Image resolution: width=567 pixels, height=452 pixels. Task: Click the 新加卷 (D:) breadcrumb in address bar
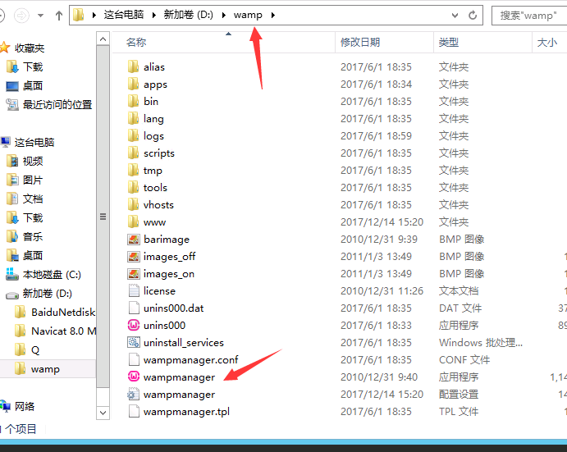tap(190, 16)
